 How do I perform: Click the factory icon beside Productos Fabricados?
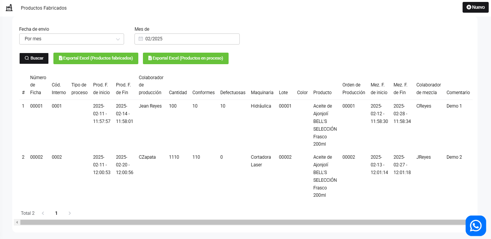tap(9, 8)
